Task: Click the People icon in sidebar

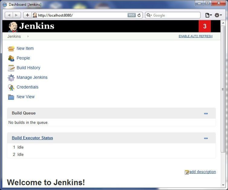Action: (x=11, y=58)
